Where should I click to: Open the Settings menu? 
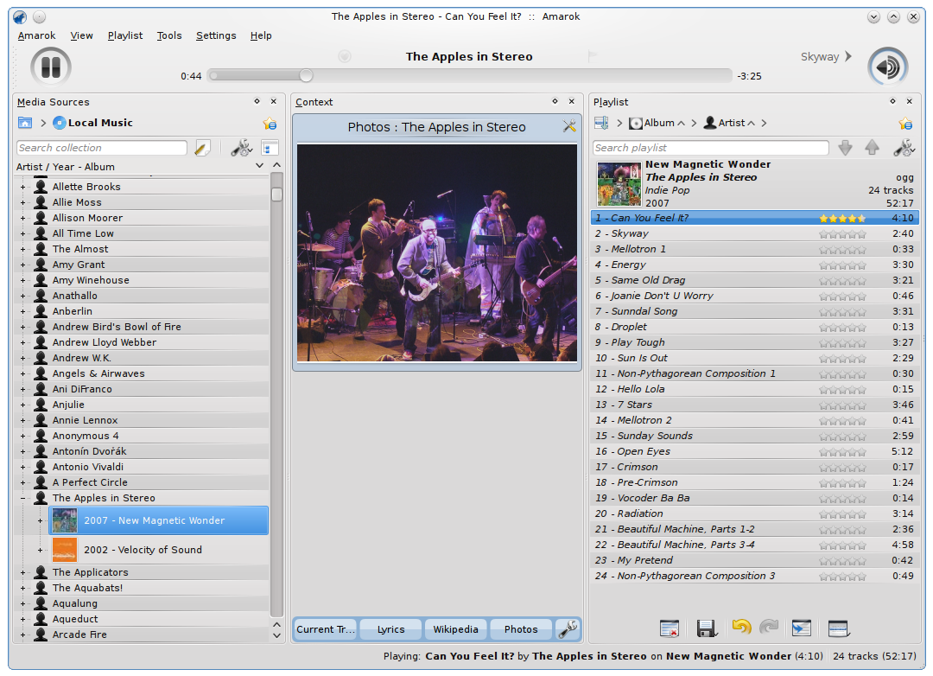pyautogui.click(x=216, y=35)
